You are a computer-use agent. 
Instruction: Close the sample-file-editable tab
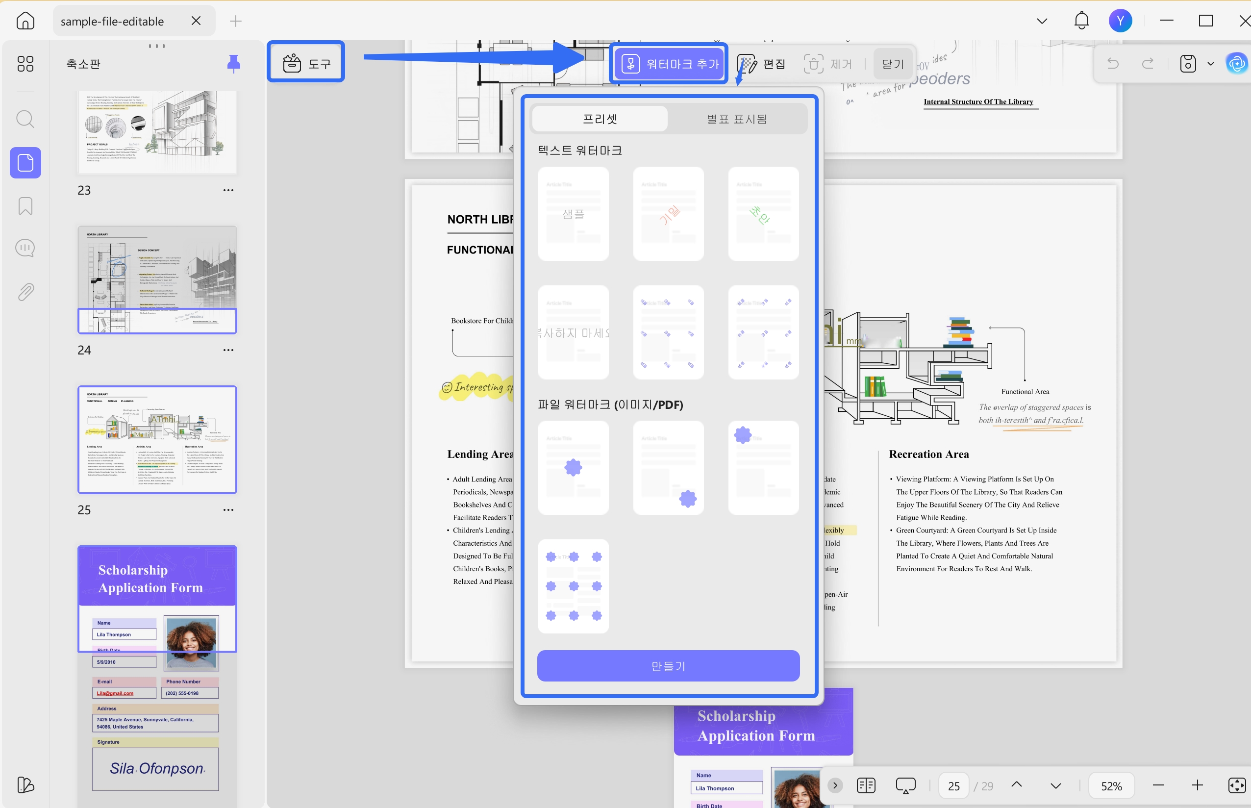tap(196, 21)
